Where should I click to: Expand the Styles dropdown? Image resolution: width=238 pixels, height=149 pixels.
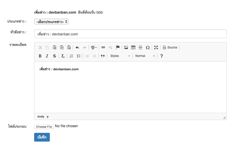coord(120,56)
